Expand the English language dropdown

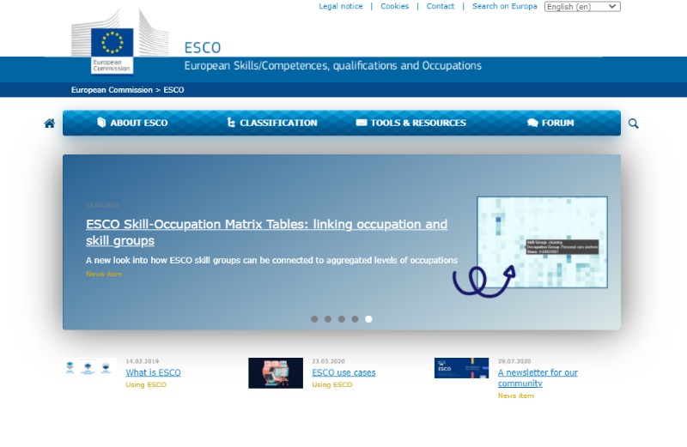click(581, 7)
